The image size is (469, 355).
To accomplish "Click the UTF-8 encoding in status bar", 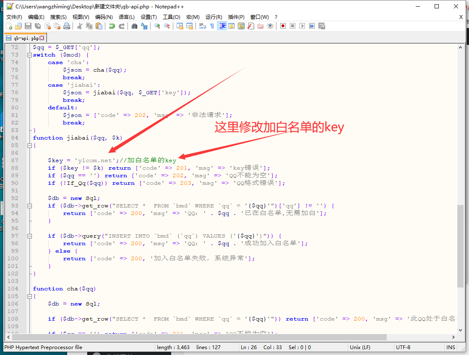I will (x=403, y=347).
